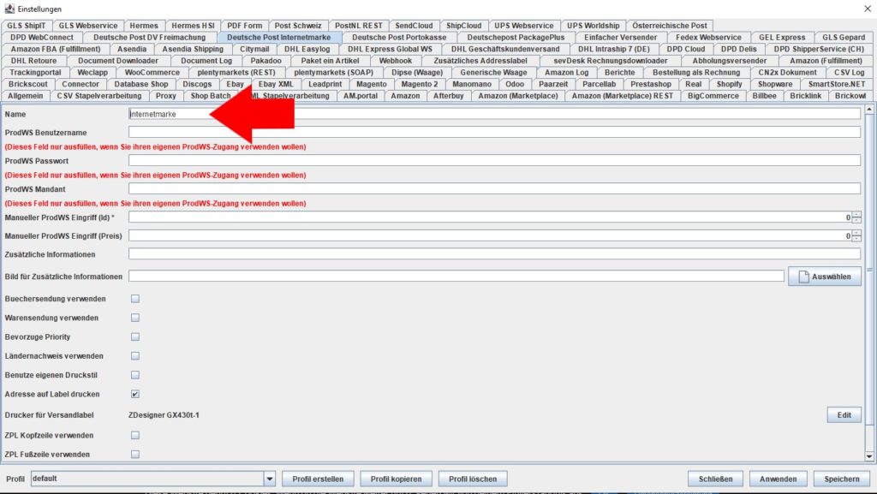The image size is (877, 494).
Task: Select the Post Schweiz tab
Action: point(297,26)
